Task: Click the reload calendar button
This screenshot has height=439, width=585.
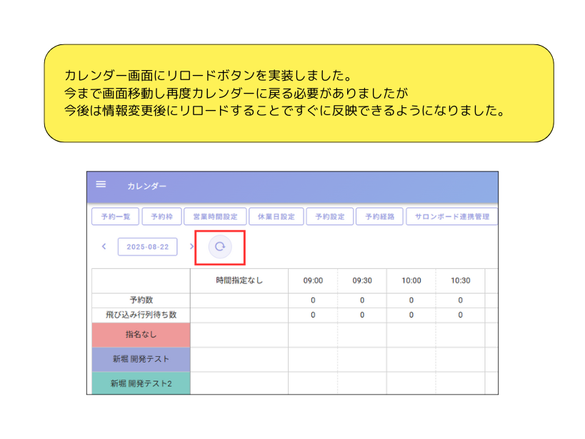Action: click(x=220, y=247)
